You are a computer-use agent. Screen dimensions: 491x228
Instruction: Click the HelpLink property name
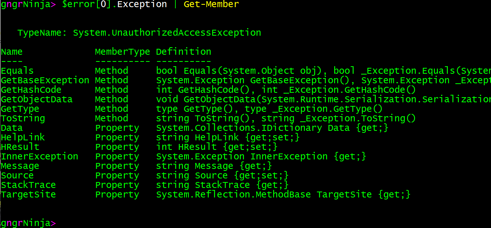[23, 138]
